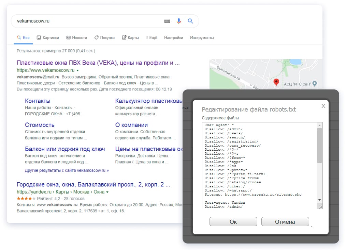Image resolution: width=346 pixels, height=252 pixels.
Task: Click the "Disallow: /users/" line
Action: coord(224,133)
